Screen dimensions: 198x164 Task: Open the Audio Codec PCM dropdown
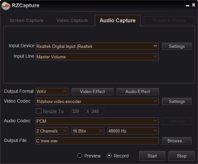click(97, 121)
